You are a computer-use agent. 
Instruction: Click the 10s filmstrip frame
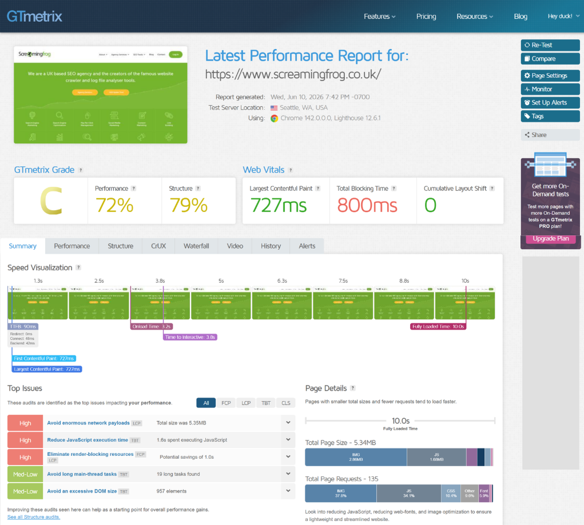click(x=465, y=303)
